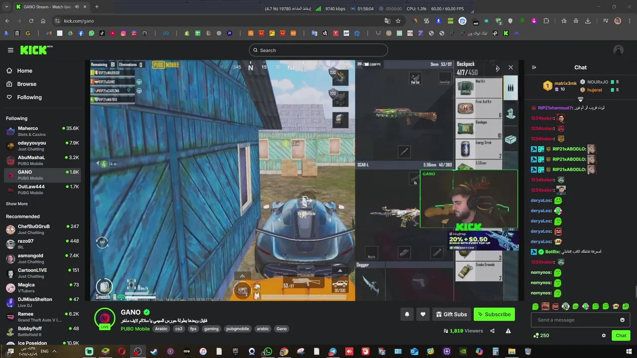The height and width of the screenshot is (358, 637).
Task: Click the pubgmobile tag
Action: 237,329
